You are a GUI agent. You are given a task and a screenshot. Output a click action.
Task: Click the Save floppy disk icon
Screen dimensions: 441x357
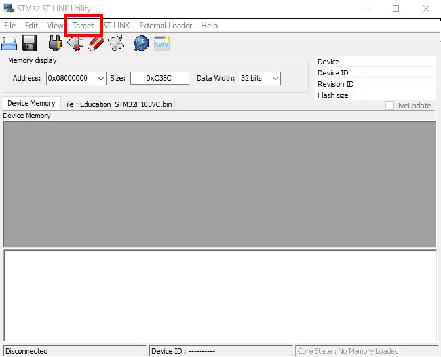(x=29, y=43)
